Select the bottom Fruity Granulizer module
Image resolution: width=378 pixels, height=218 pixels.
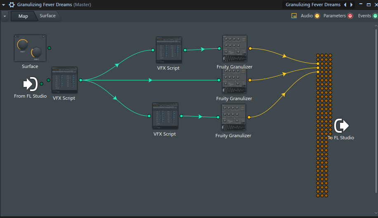click(x=233, y=117)
